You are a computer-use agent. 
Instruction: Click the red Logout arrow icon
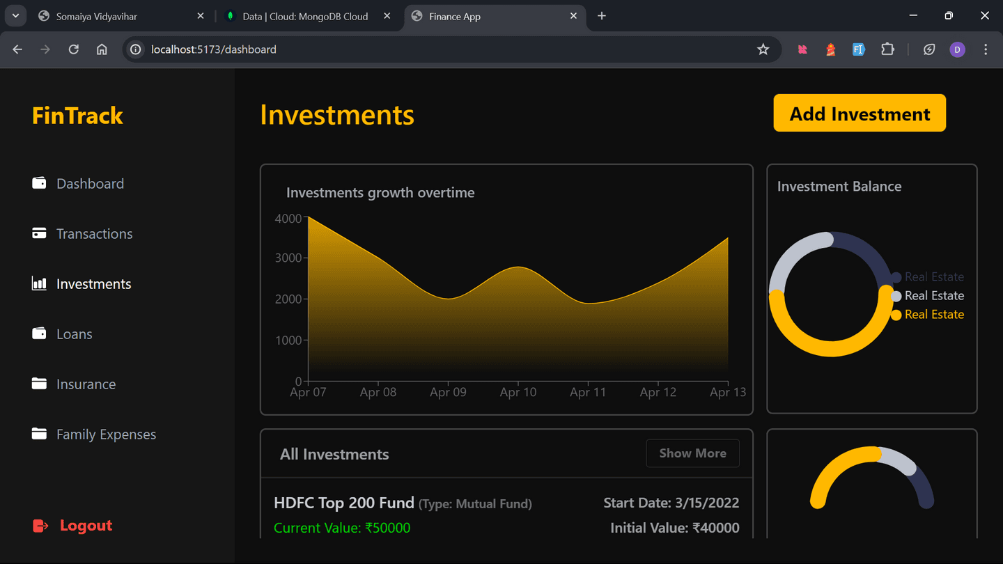(40, 526)
